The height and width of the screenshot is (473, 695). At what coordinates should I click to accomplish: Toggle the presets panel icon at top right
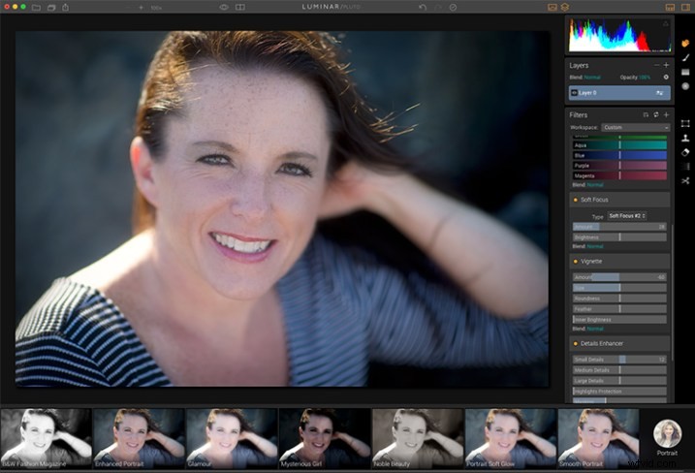tap(670, 7)
